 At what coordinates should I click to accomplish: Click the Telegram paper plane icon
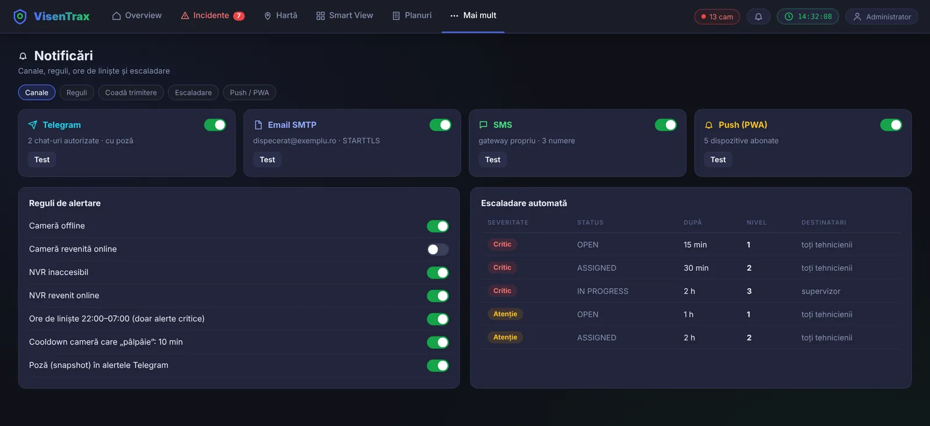[33, 125]
